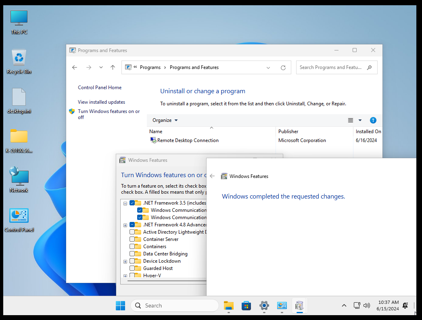The height and width of the screenshot is (320, 422).
Task: Go forward in Programs and Features
Action: [88, 67]
